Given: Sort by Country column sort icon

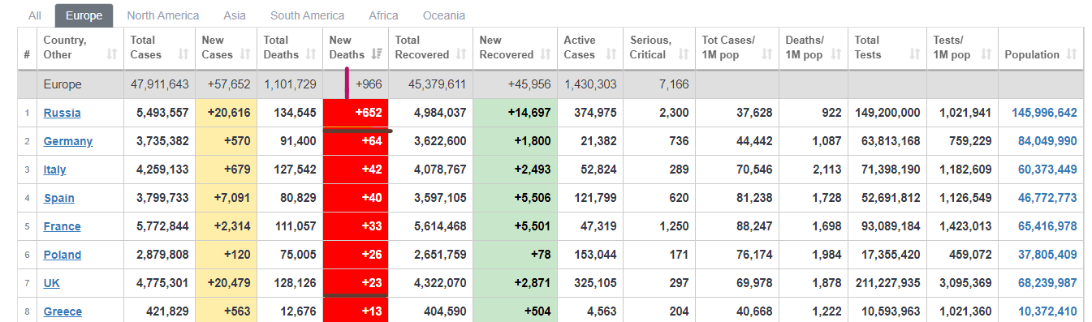Looking at the screenshot, I should (112, 54).
